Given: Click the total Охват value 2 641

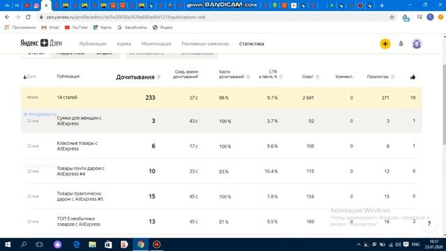Looking at the screenshot, I should point(308,98).
